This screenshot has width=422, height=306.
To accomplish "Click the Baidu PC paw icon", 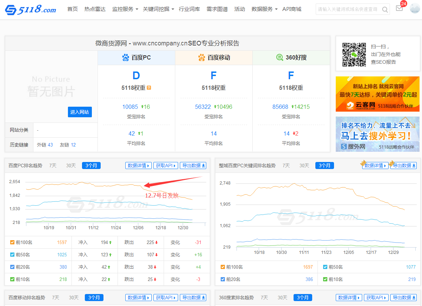I will [x=125, y=57].
